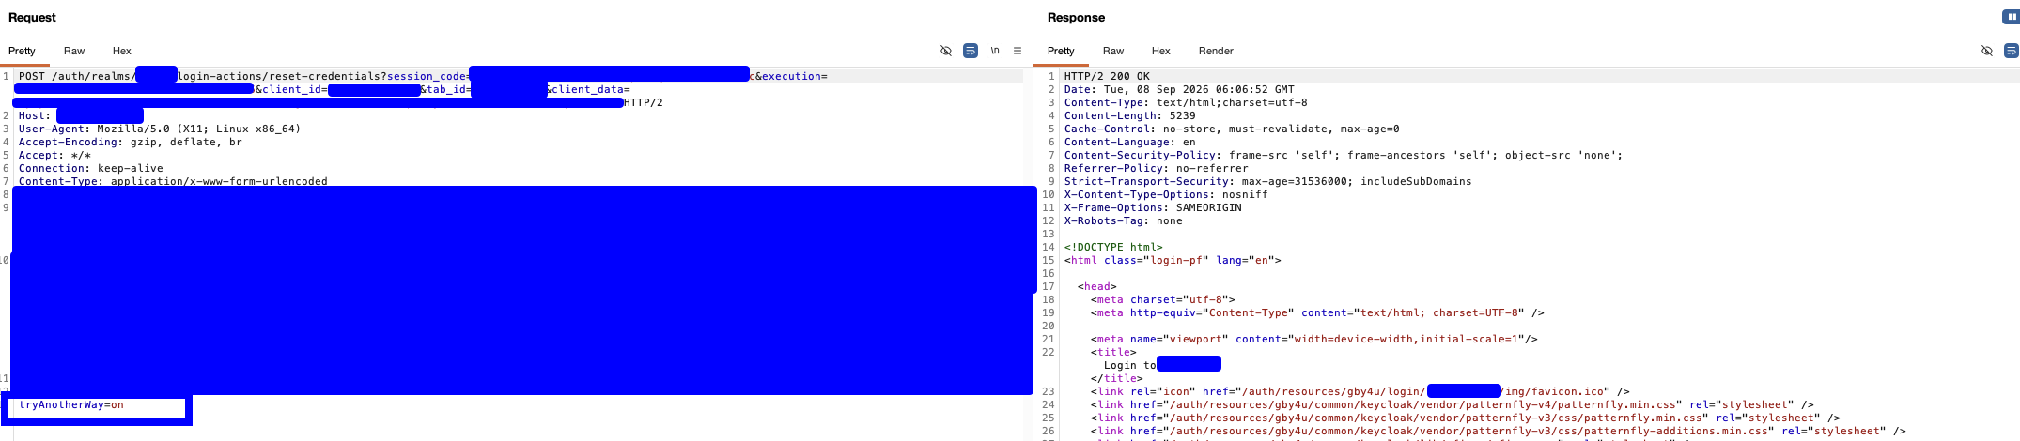
Task: Click response Content-Type: text/html;charset=utf-8 header
Action: click(1186, 102)
